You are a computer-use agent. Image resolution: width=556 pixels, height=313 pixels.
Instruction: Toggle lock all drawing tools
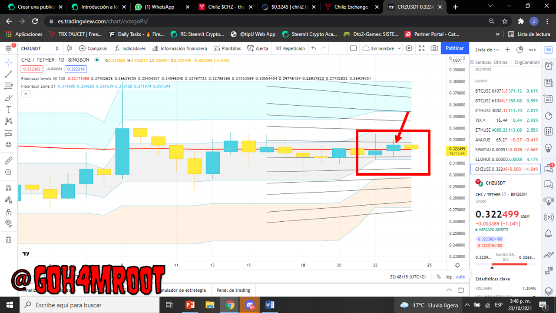[9, 212]
